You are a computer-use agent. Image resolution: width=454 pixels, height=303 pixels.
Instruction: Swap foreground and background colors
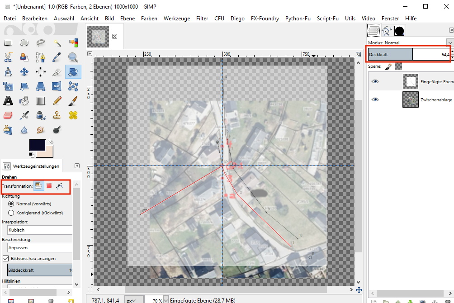(51, 142)
